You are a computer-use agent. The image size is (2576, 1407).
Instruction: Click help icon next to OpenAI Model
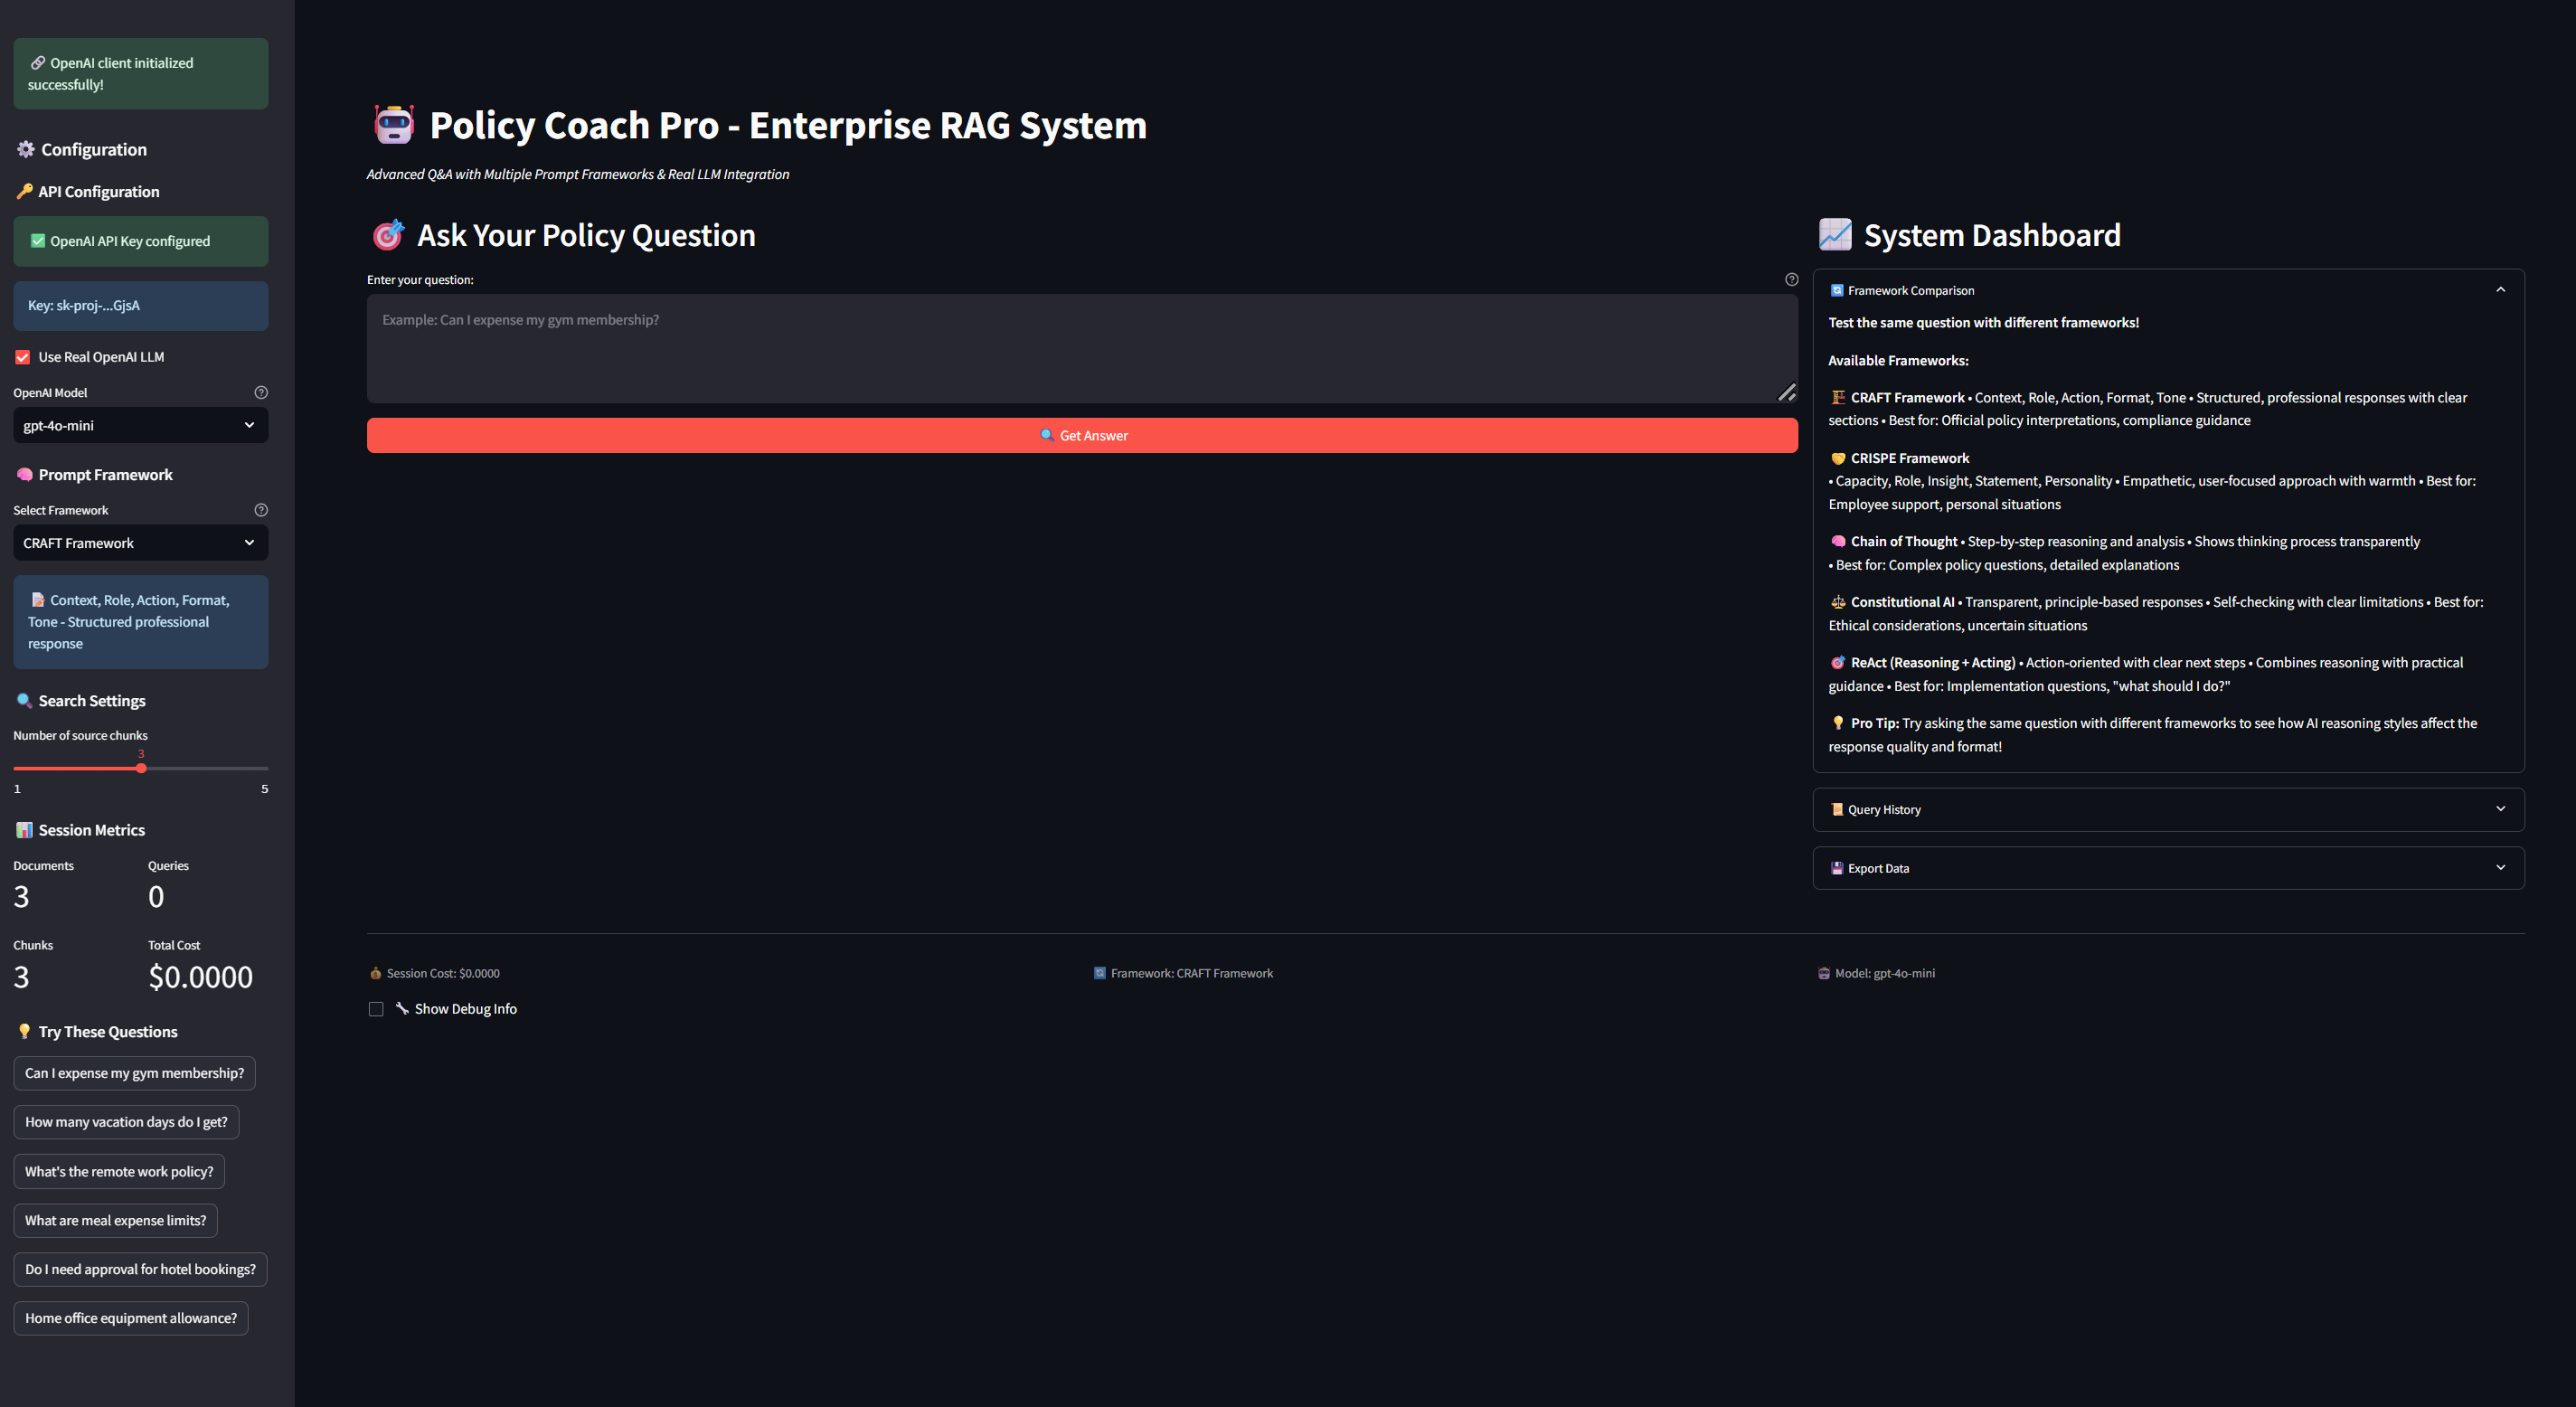point(261,392)
